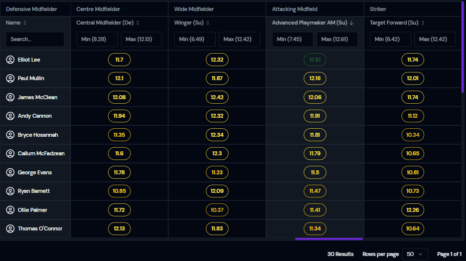
Task: Select Defensive Midfielder column group header
Action: (x=32, y=9)
